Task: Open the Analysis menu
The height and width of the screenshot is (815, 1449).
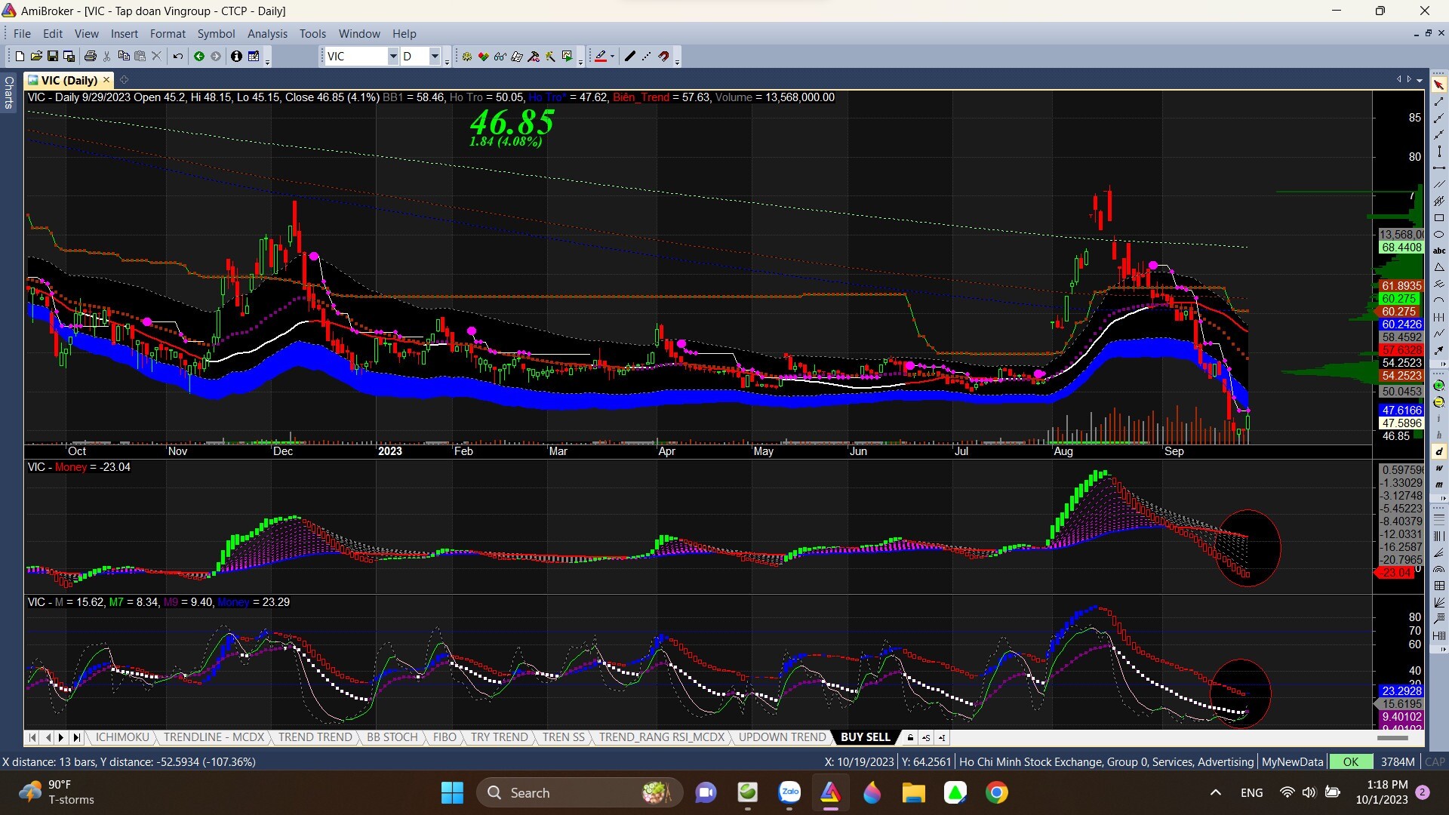Action: point(267,34)
